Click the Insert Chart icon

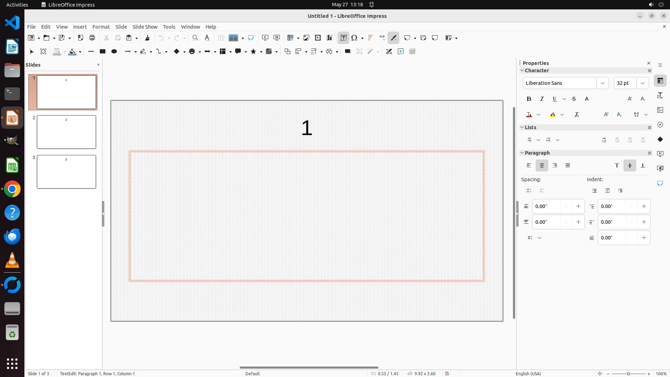click(x=329, y=38)
